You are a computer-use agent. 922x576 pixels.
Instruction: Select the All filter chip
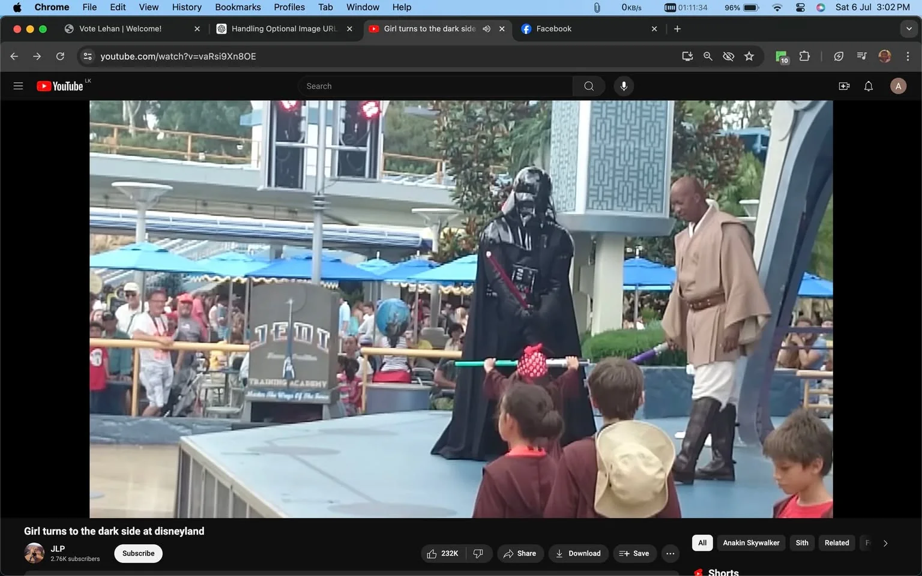click(x=702, y=543)
